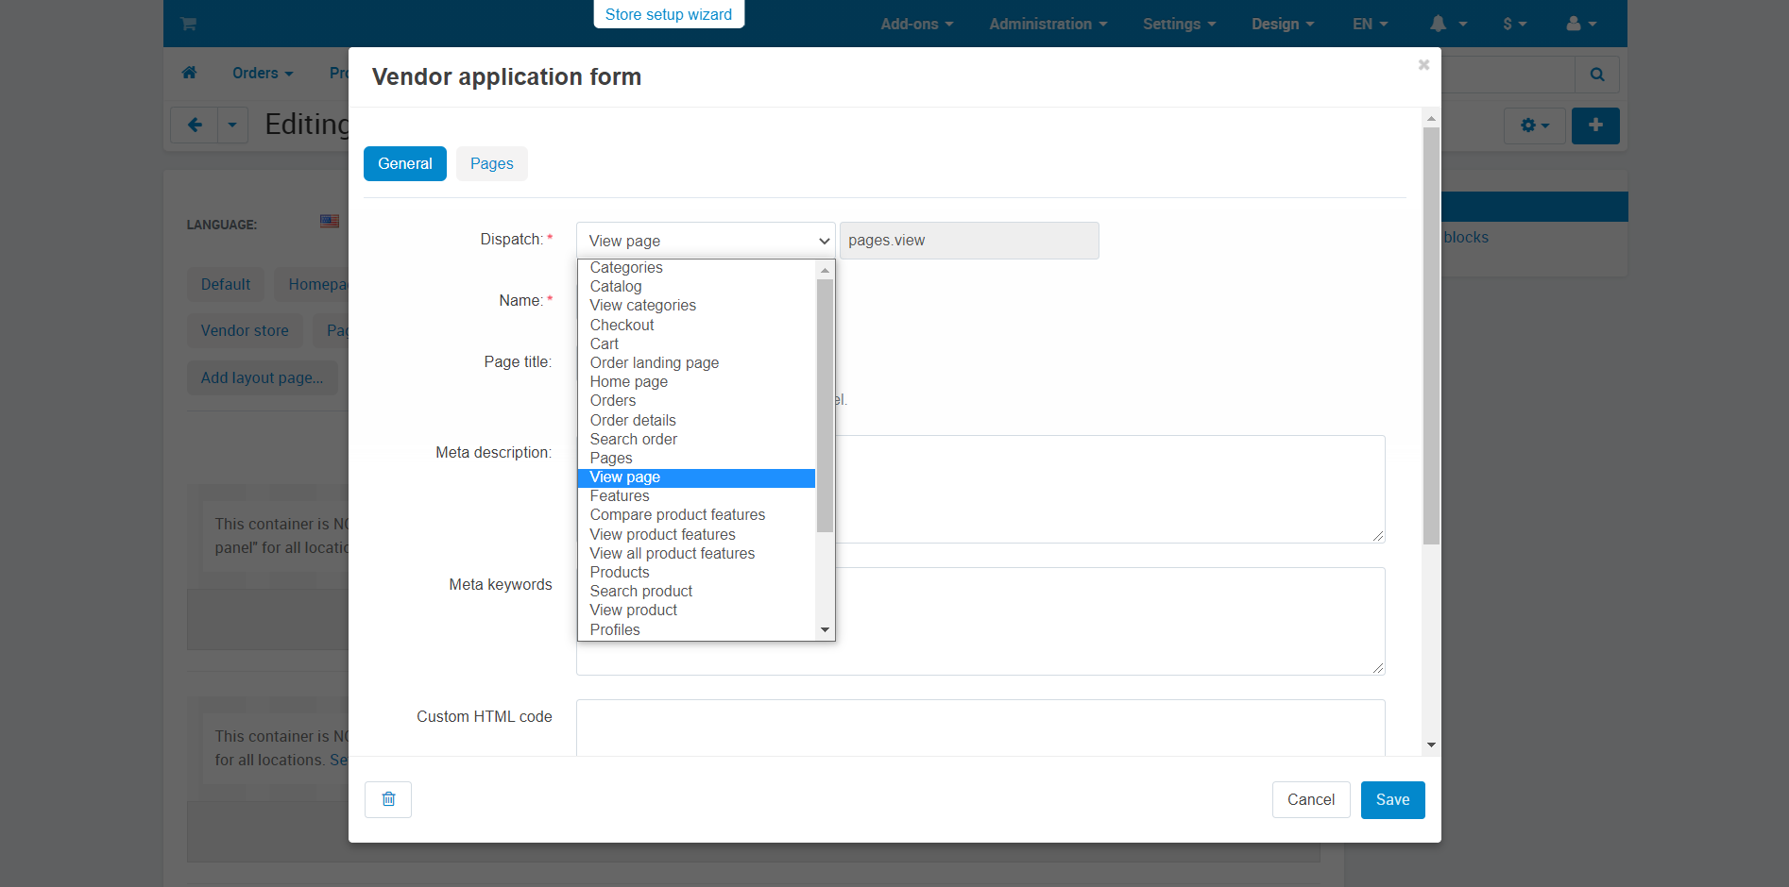Click the home icon in navigation bar
The image size is (1789, 887).
coord(189,73)
